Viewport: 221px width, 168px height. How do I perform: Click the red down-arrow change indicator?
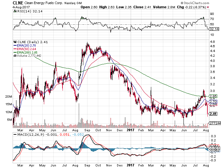pyautogui.click(x=208, y=7)
